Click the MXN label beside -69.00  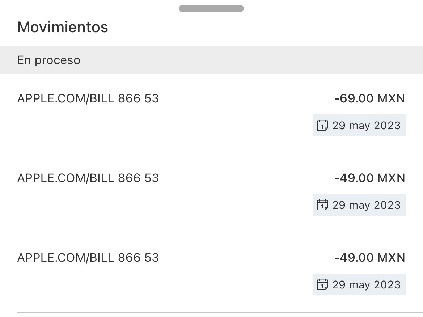391,98
